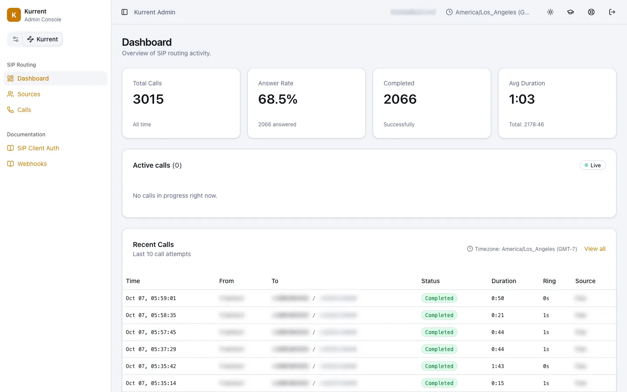The image size is (627, 392).
Task: Click the Source column header
Action: pyautogui.click(x=585, y=281)
